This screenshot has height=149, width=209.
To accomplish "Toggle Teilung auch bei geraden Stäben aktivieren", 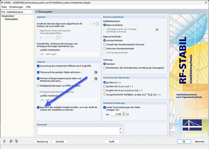I will pyautogui.click(x=38, y=72).
